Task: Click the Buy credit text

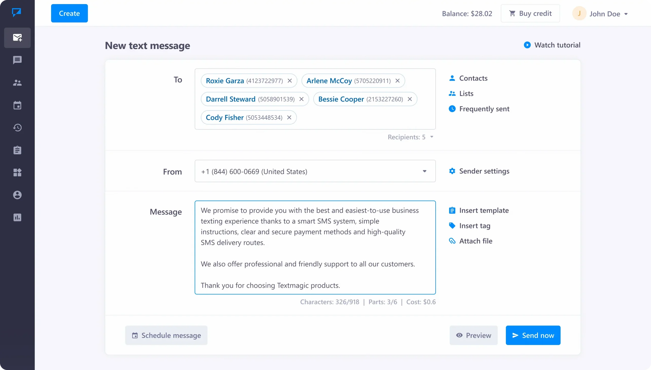Action: tap(535, 13)
